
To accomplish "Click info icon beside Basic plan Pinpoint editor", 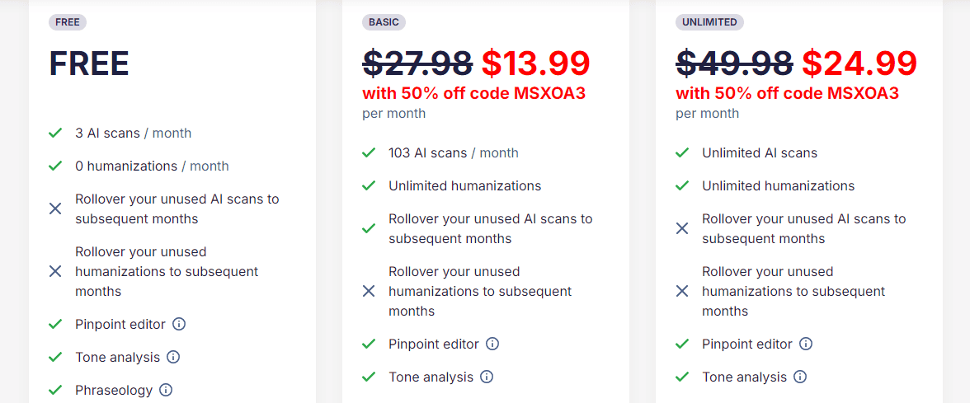I will 492,344.
